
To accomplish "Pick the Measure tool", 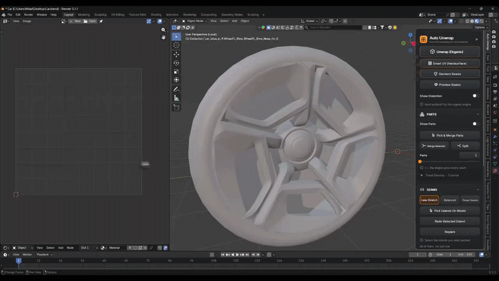I will tap(177, 98).
